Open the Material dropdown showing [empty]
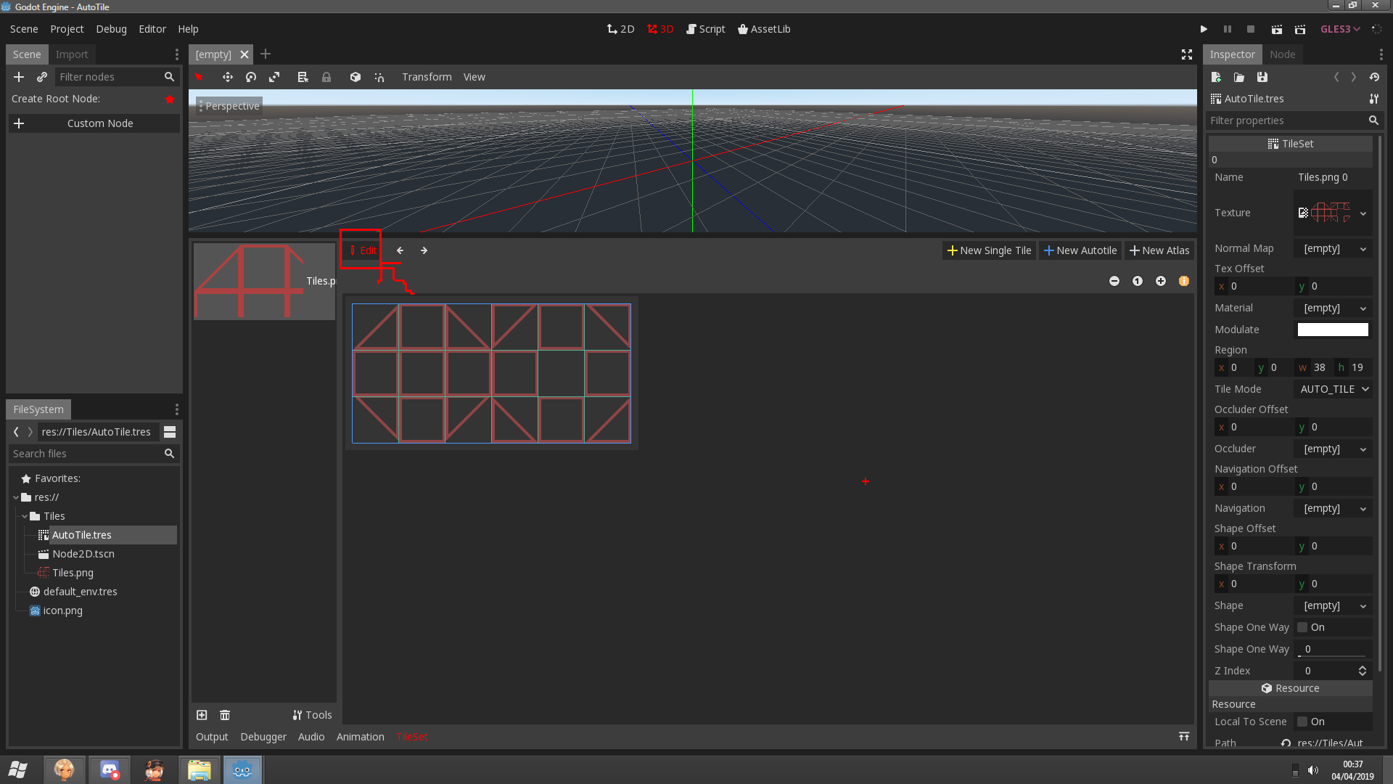 1333,308
